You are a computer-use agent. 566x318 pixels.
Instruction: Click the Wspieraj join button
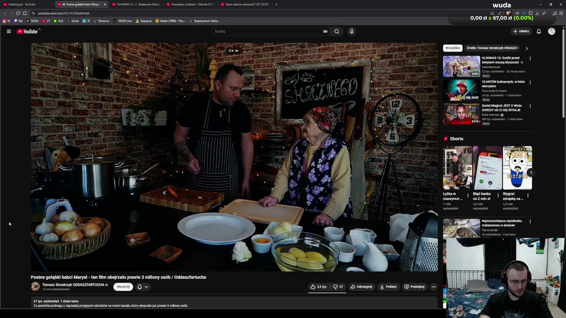(x=123, y=287)
